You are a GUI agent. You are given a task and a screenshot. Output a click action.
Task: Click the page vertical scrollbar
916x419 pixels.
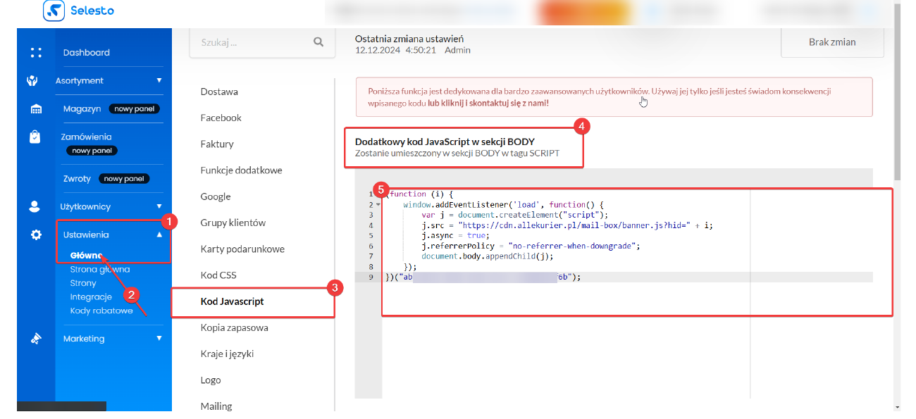[897, 92]
